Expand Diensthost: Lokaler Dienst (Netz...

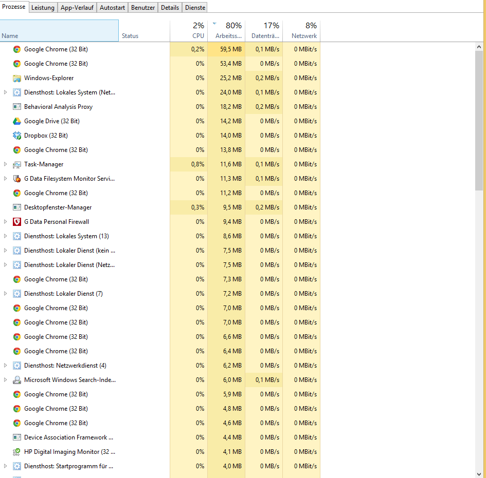pos(5,265)
